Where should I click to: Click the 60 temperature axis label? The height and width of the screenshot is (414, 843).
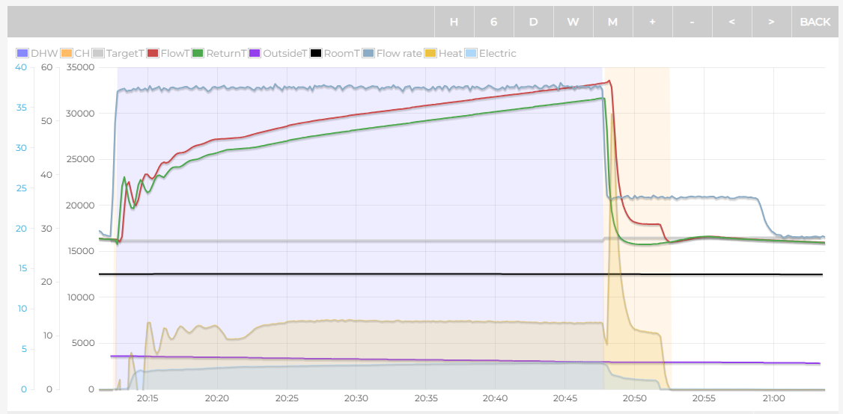click(x=46, y=68)
